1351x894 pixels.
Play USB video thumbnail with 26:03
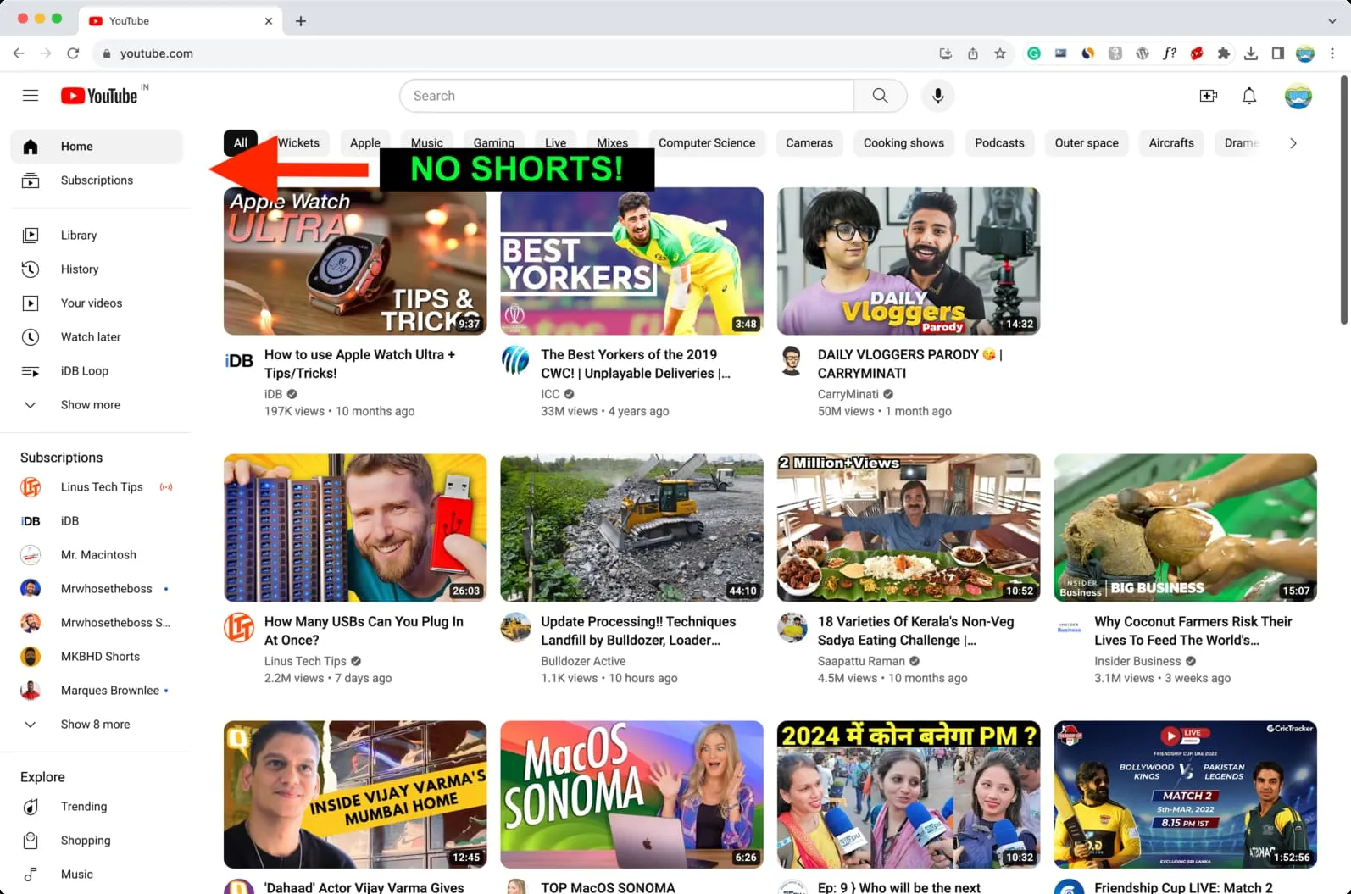(355, 528)
